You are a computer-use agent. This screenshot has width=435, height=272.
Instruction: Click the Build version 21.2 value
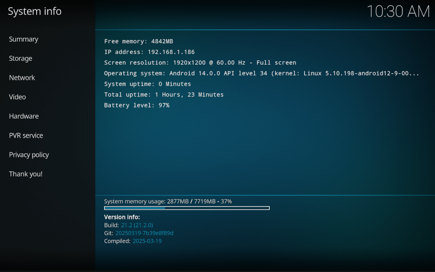pos(137,225)
